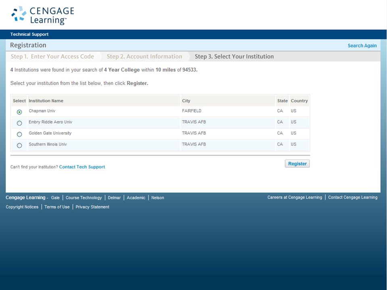Go to Step 2 Account Information

click(x=144, y=56)
